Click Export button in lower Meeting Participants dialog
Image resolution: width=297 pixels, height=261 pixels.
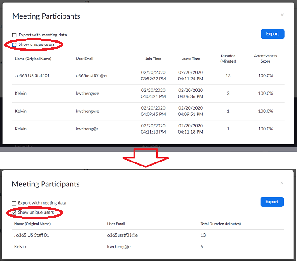[x=272, y=202]
